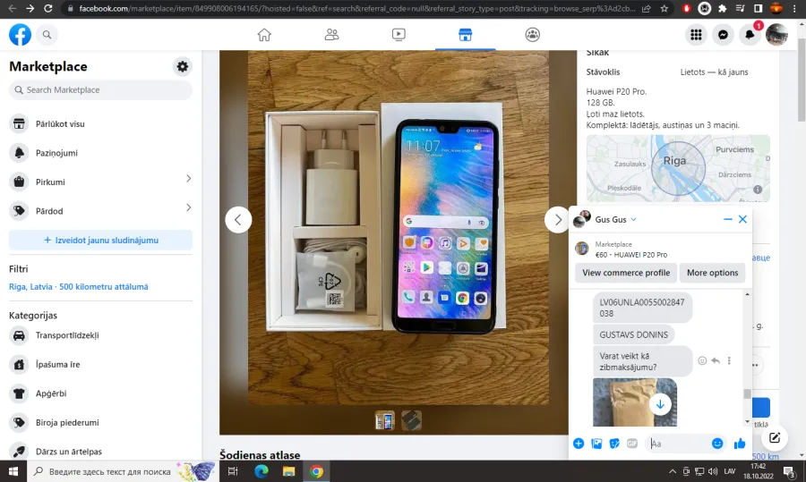Select Pārlūkot visu in sidebar

(x=100, y=123)
